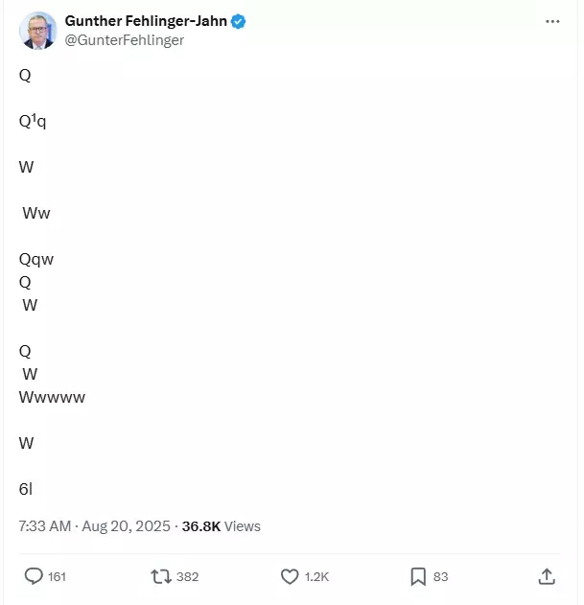
Task: Click the 83 bookmarks count
Action: (440, 577)
